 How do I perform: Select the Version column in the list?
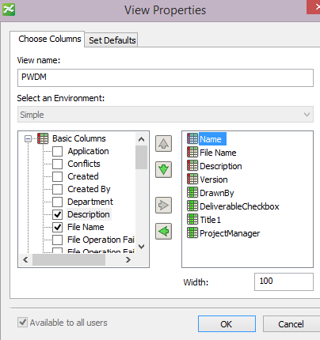coord(208,179)
